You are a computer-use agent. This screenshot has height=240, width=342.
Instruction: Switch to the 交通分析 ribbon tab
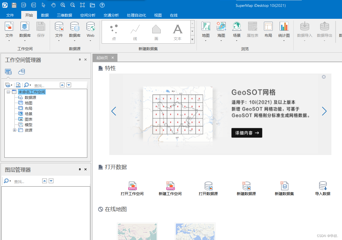point(111,15)
